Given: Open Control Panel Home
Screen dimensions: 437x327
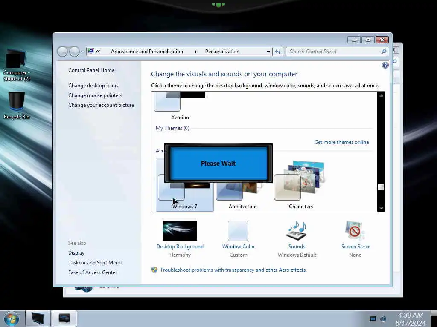Looking at the screenshot, I should (x=91, y=70).
